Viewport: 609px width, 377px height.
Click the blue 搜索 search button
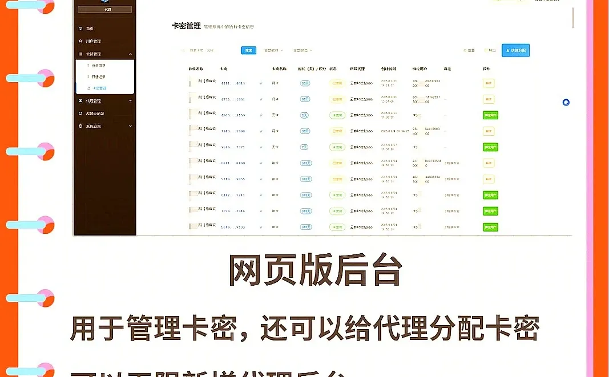click(248, 50)
